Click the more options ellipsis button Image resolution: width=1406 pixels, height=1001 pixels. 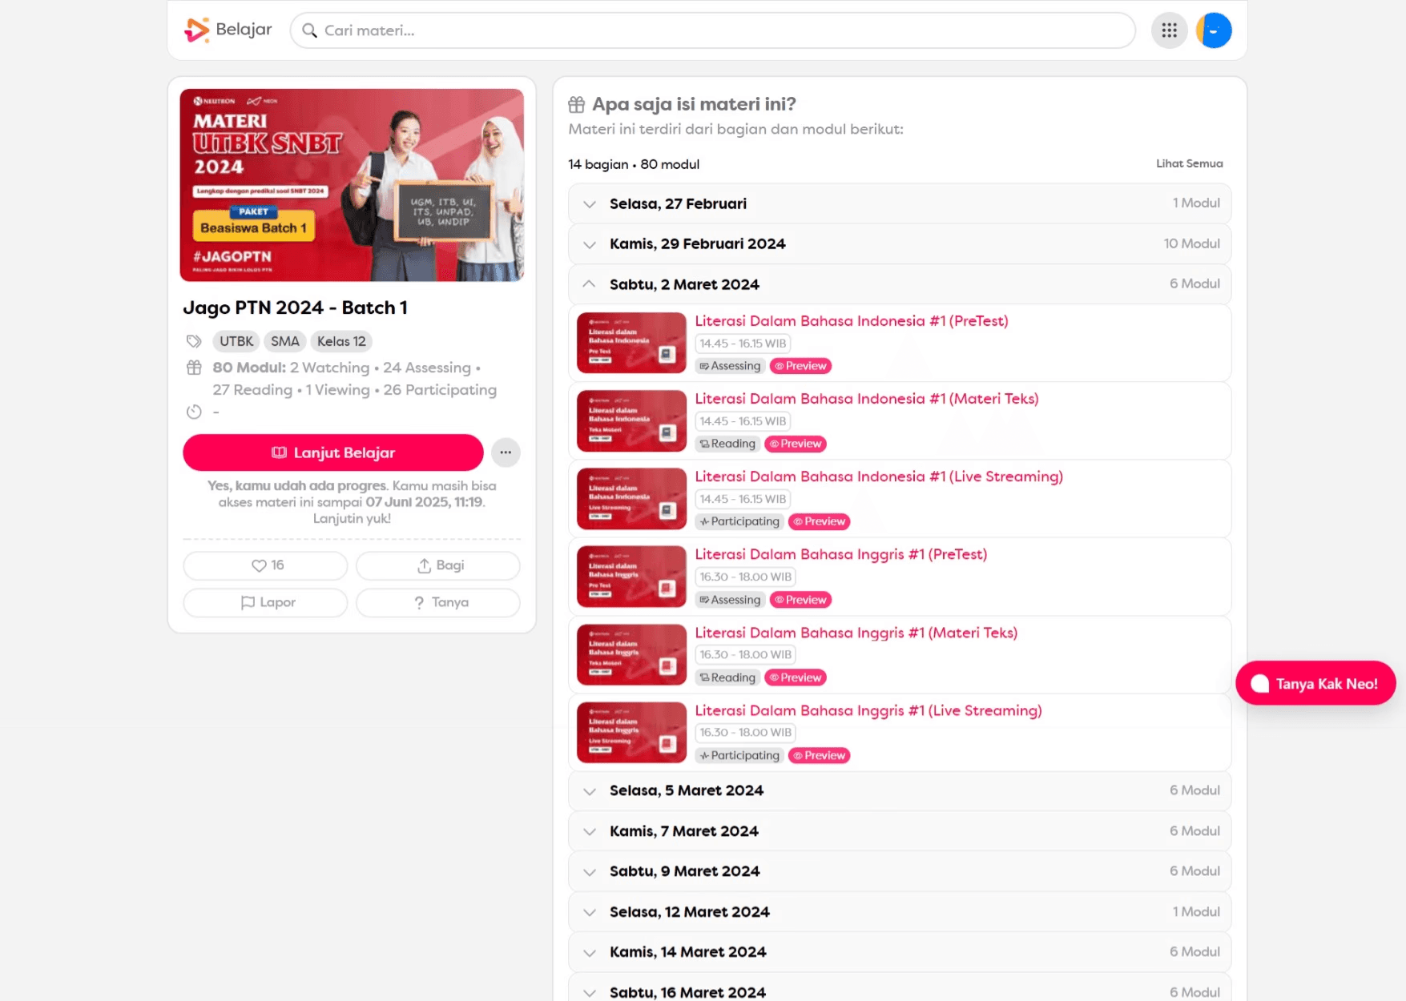506,452
